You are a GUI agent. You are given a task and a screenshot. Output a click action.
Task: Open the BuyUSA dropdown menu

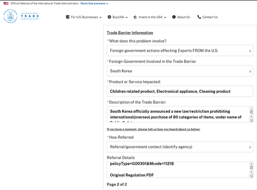tap(120, 17)
